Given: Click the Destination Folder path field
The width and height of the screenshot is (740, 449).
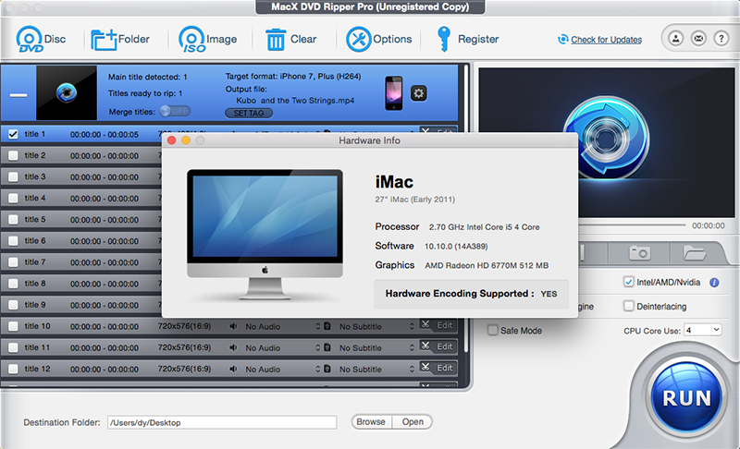Looking at the screenshot, I should pos(222,422).
